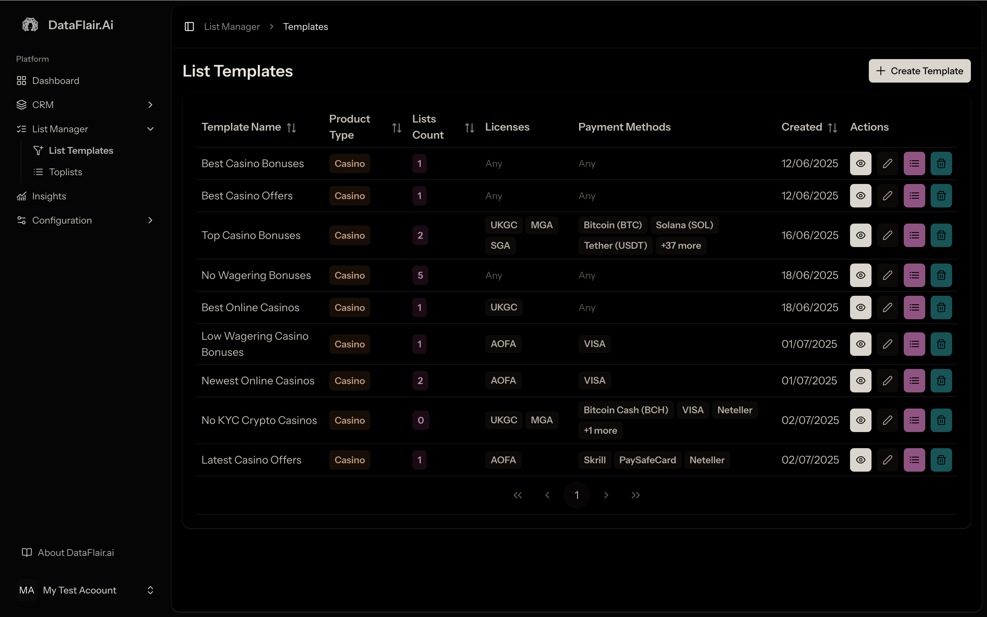
Task: Edit the Best Casino Bonuses template
Action: (887, 163)
